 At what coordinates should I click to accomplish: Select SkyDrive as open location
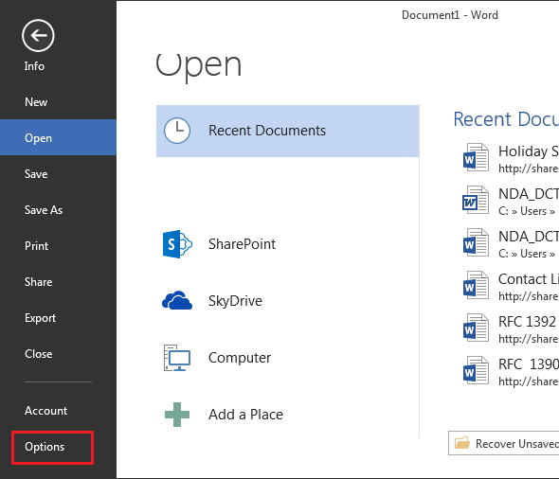pos(288,301)
